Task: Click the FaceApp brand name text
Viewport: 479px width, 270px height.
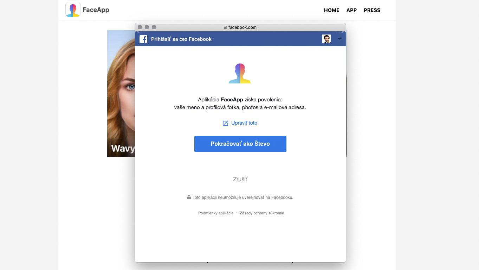Action: 96,10
